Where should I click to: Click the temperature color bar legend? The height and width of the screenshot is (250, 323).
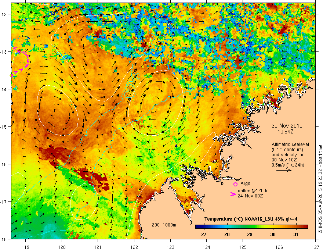[251, 227]
